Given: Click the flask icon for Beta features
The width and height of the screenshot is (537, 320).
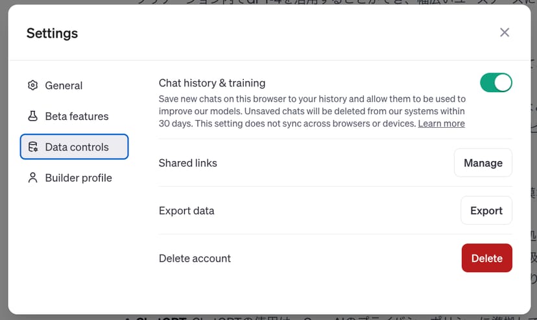Looking at the screenshot, I should (x=33, y=116).
